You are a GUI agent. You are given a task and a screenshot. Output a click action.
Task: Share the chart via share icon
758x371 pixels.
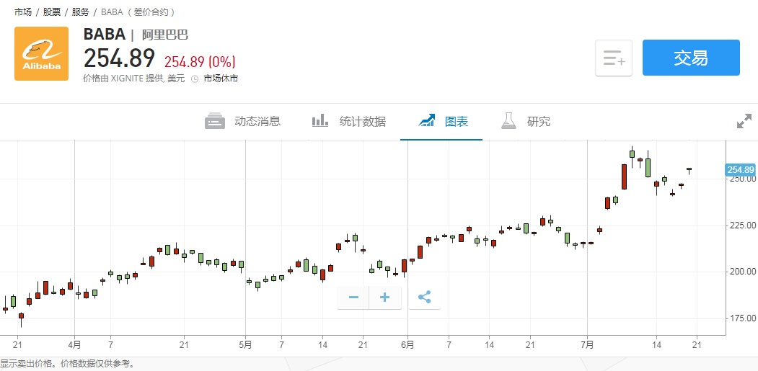[x=425, y=297]
